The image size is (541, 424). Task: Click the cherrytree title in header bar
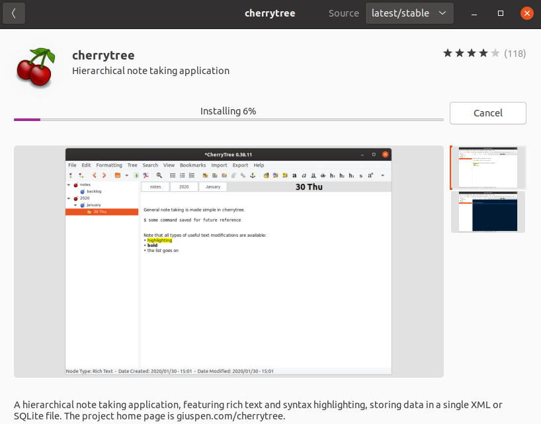270,13
